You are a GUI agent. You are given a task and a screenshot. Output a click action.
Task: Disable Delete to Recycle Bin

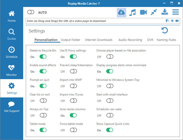pyautogui.click(x=43, y=57)
